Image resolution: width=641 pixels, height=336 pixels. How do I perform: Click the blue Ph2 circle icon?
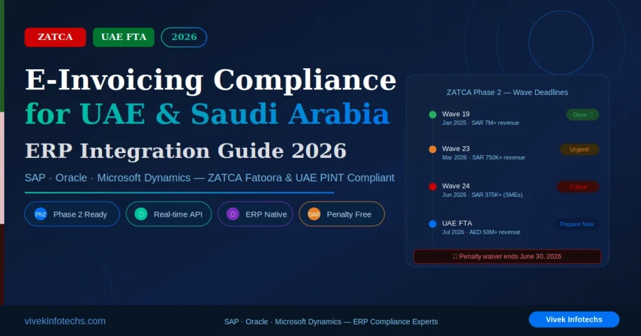(x=41, y=214)
